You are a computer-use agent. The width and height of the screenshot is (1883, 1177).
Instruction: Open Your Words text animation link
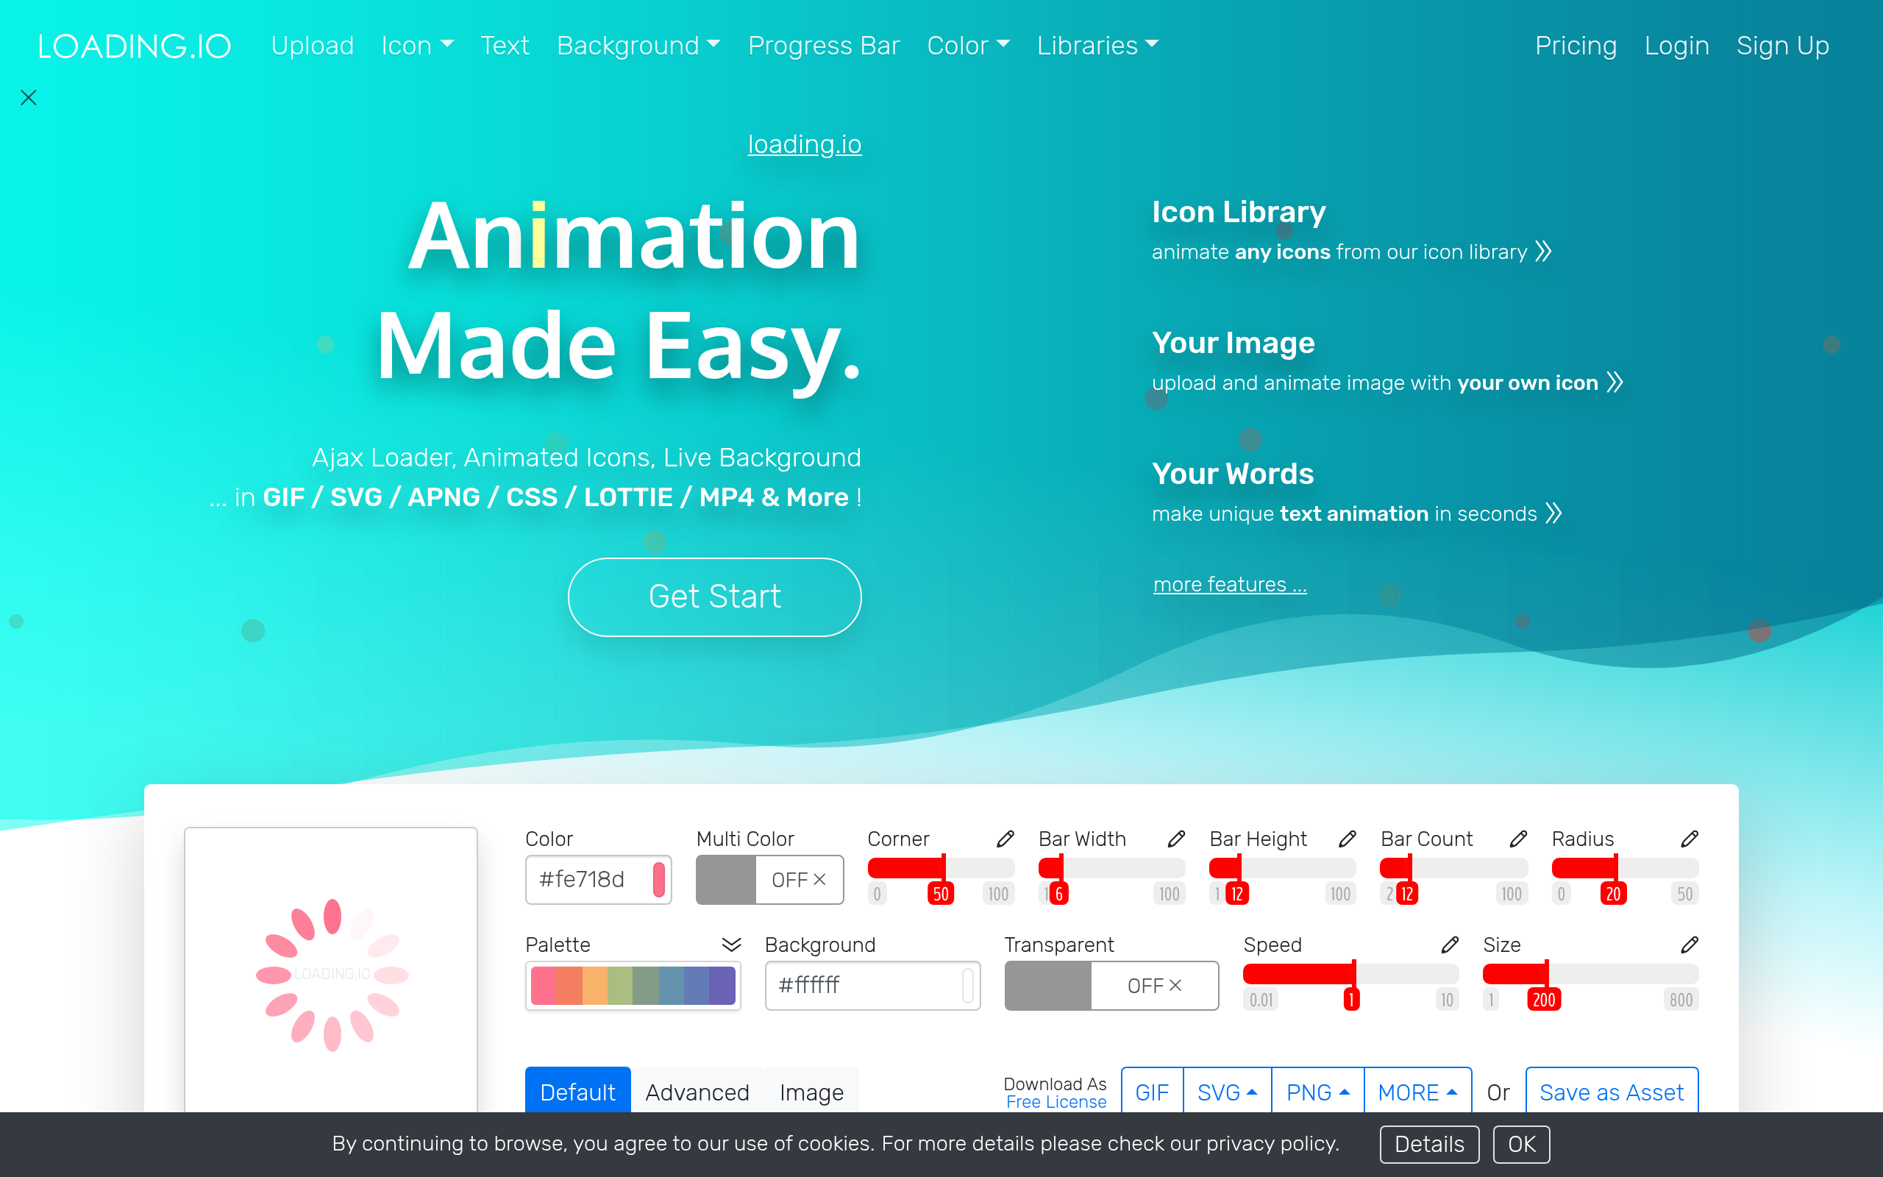pos(1357,493)
